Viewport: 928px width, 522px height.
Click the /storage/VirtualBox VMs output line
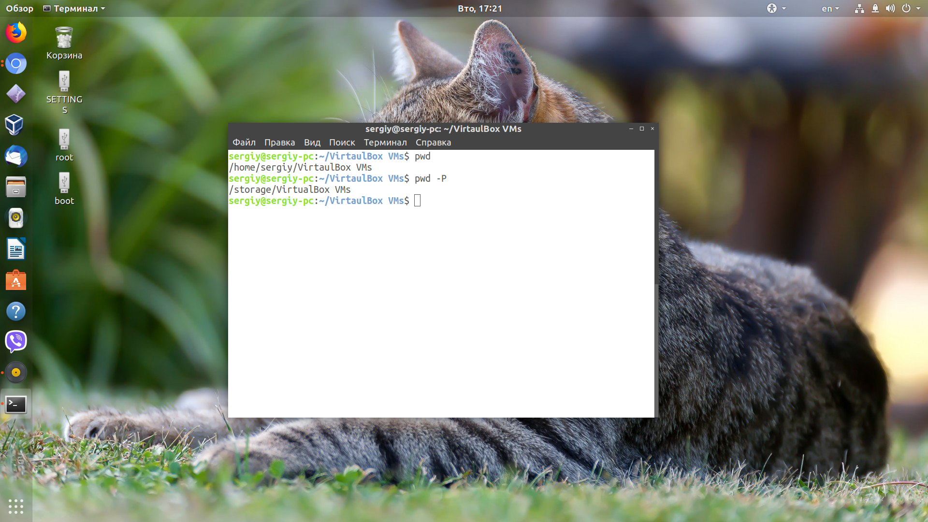pos(290,189)
